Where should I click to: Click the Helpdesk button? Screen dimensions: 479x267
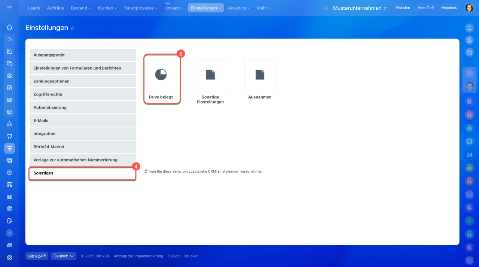pos(449,8)
